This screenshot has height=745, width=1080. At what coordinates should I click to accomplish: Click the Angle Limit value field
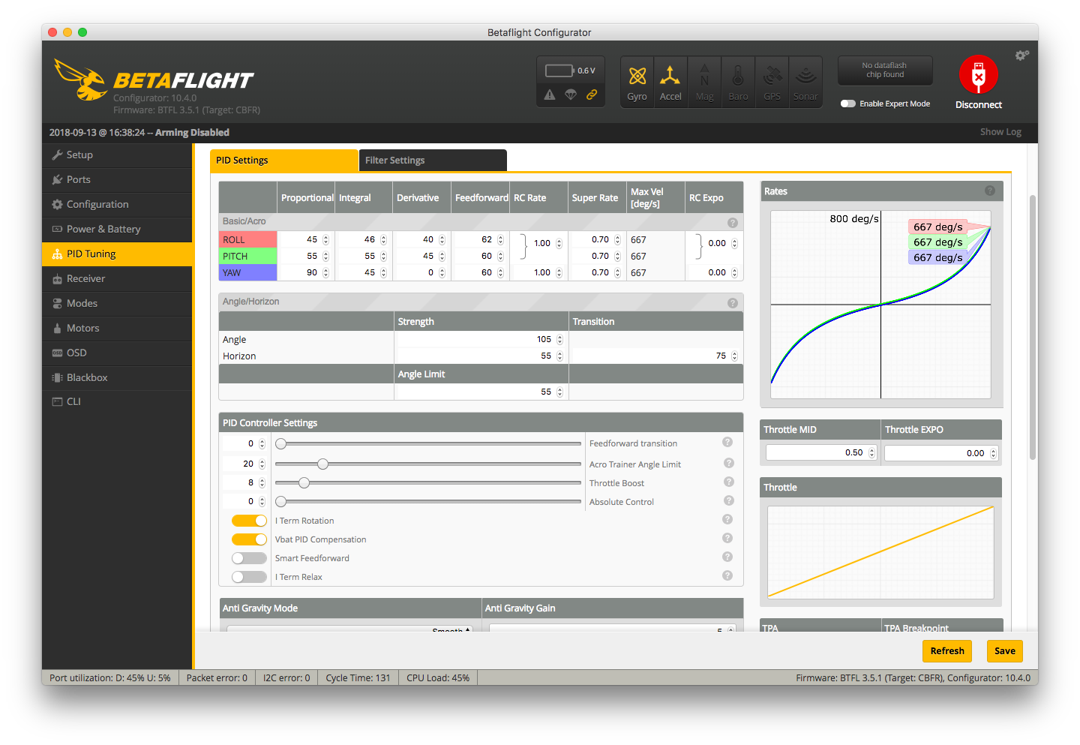[480, 392]
